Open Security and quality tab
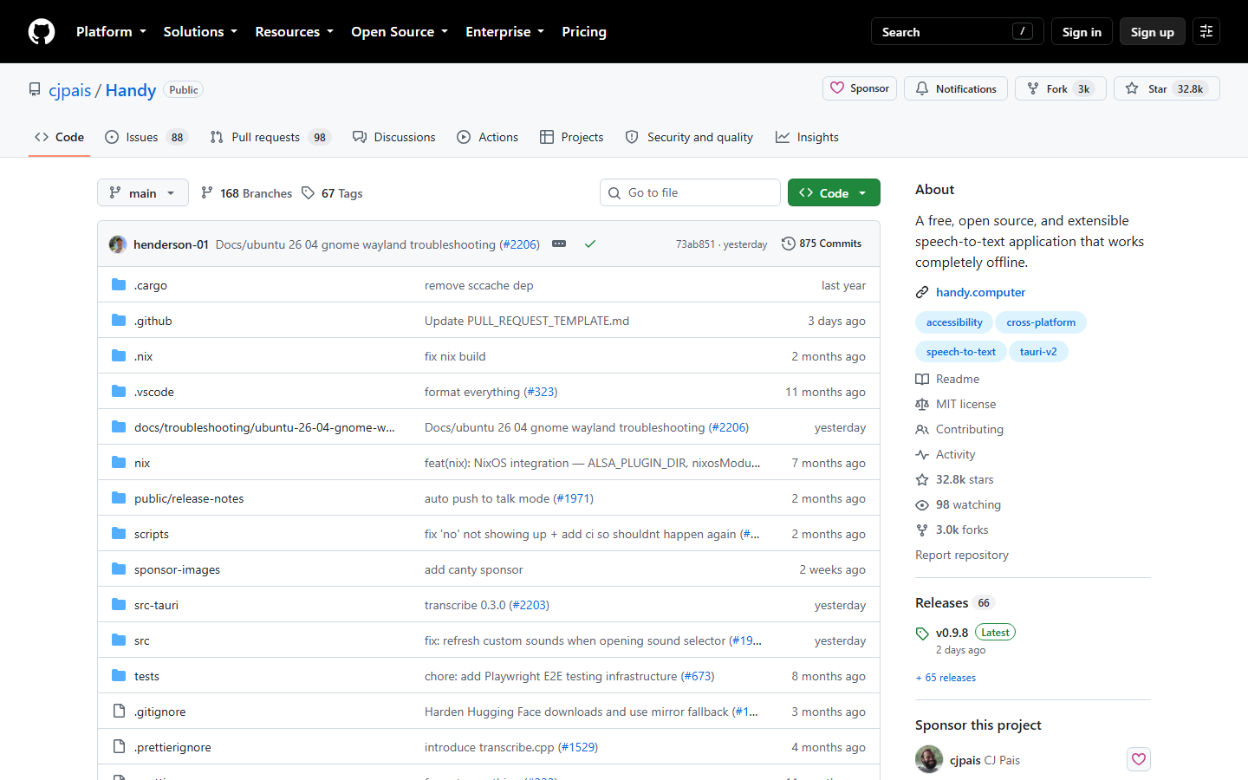 [689, 137]
